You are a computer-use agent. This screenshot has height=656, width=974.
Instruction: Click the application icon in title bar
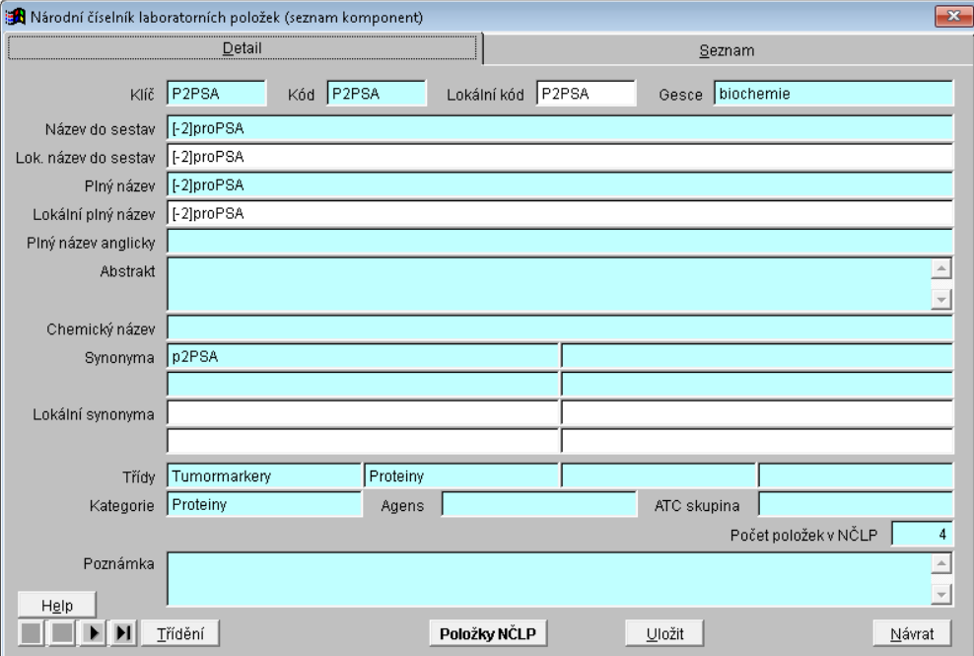12,16
